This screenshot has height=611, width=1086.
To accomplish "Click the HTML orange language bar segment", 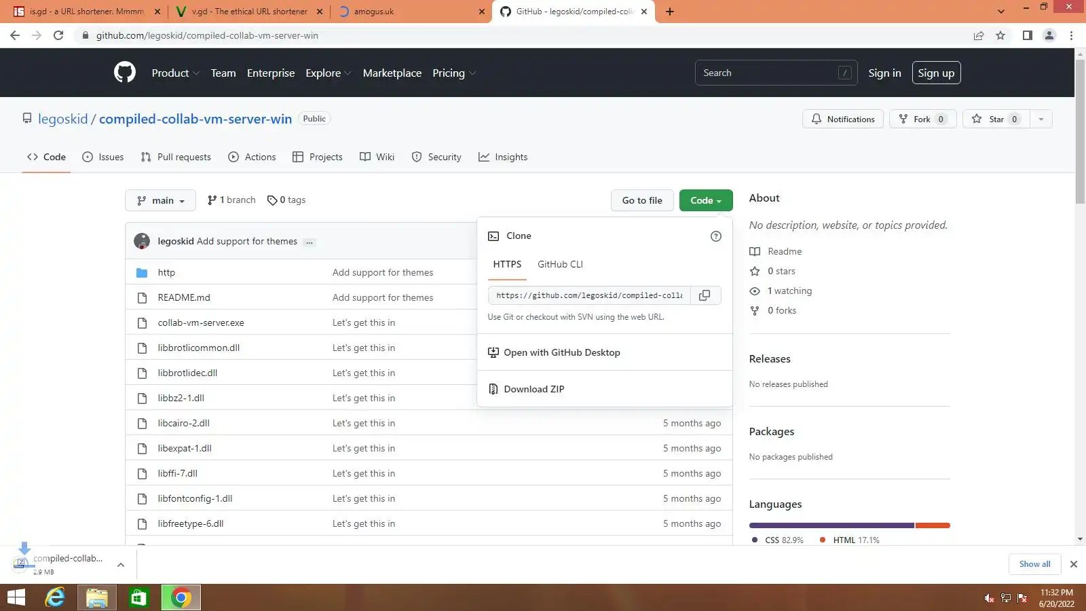I will [x=933, y=525].
